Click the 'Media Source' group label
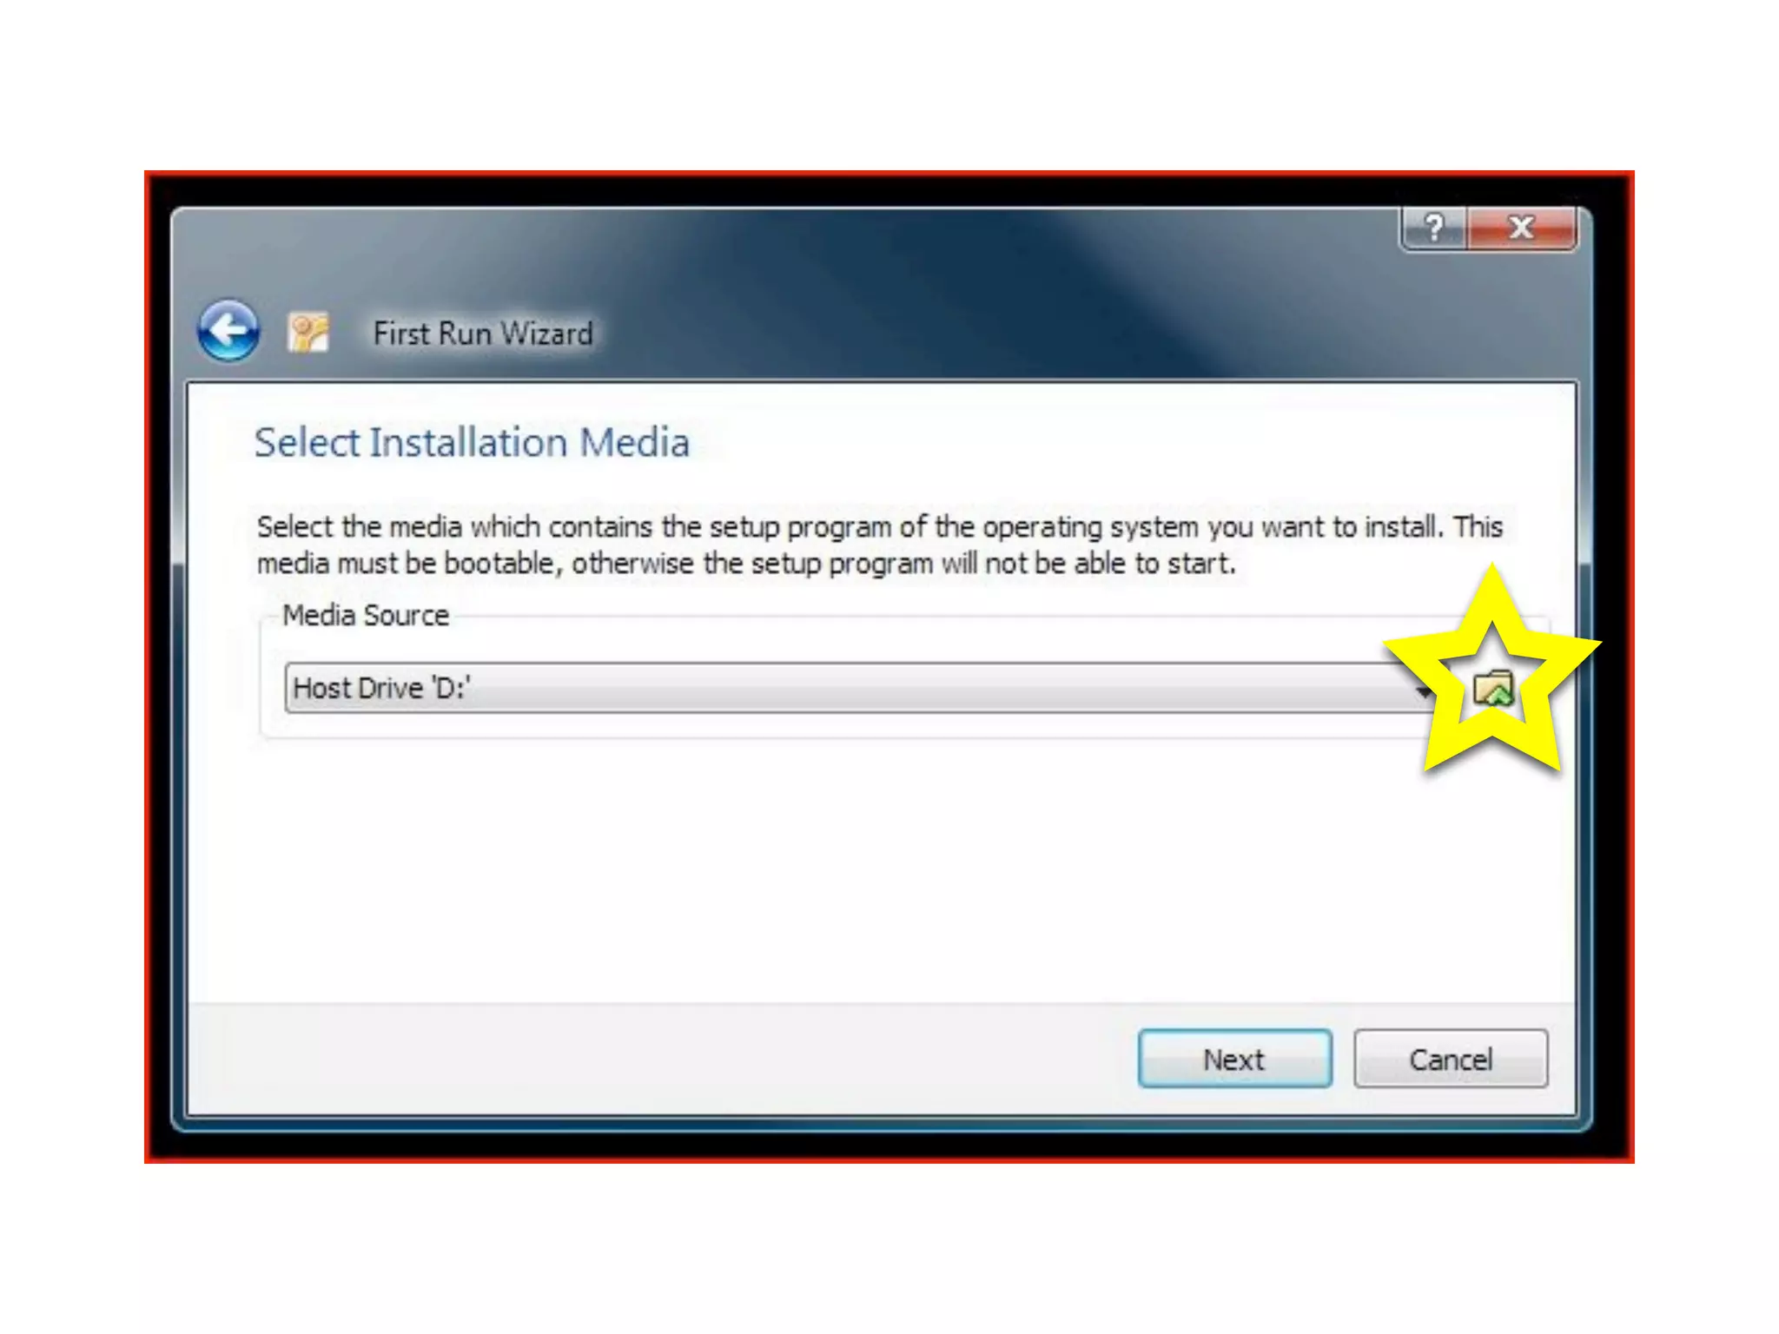Screen dimensions: 1779x1334 pyautogui.click(x=366, y=616)
